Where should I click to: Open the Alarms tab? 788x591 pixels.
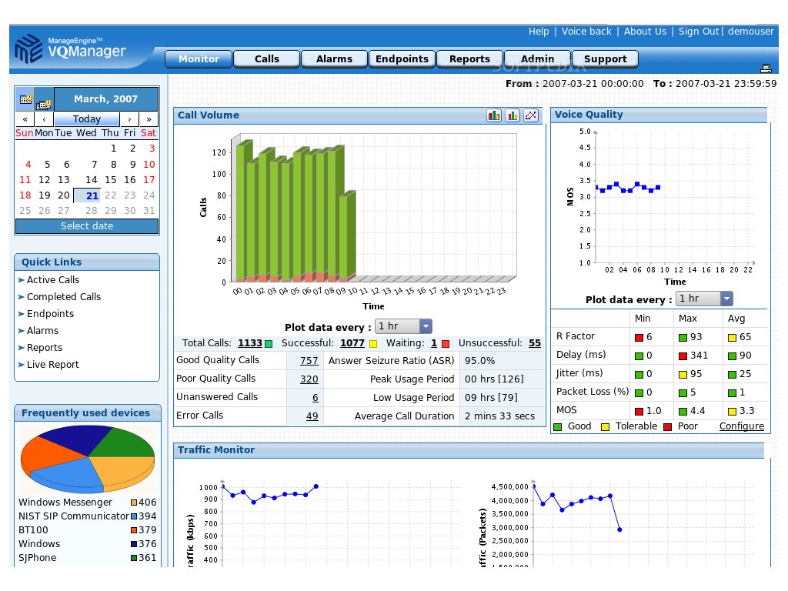pyautogui.click(x=334, y=58)
